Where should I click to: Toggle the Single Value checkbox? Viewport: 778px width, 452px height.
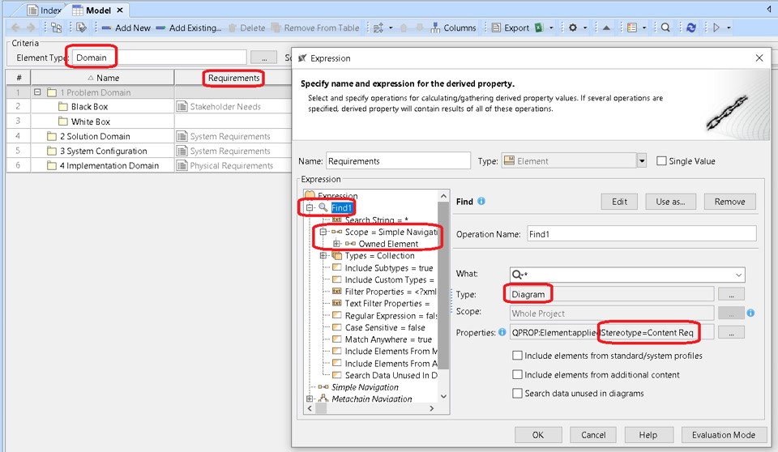(x=661, y=160)
